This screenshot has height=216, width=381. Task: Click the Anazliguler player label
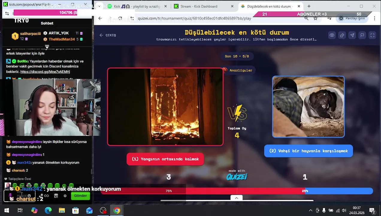(x=238, y=70)
